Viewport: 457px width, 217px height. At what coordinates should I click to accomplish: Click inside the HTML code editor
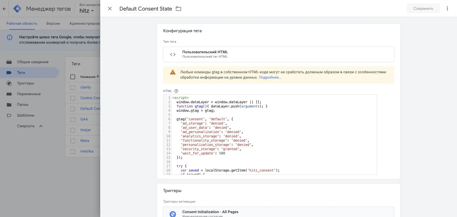point(270,135)
